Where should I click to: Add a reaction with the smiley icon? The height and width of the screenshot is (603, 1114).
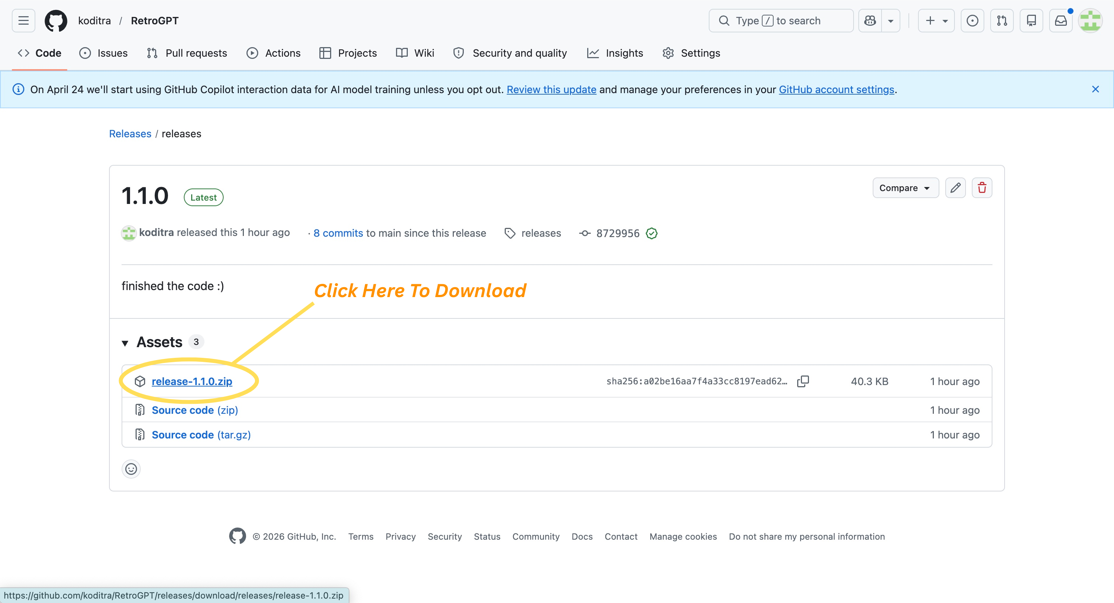131,469
